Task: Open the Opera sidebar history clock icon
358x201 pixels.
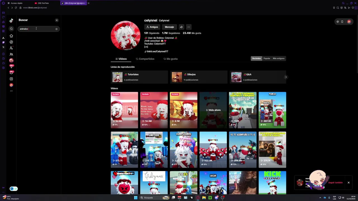Action: [x=3, y=59]
